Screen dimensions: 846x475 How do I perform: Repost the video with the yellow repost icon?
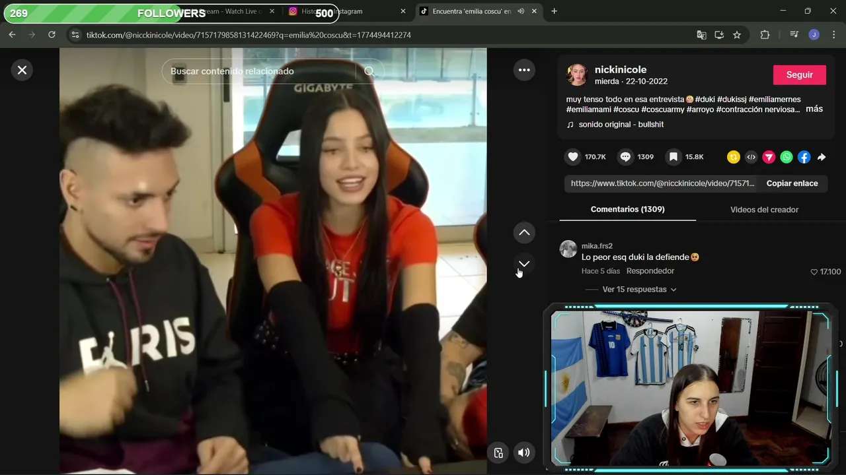[x=733, y=157]
